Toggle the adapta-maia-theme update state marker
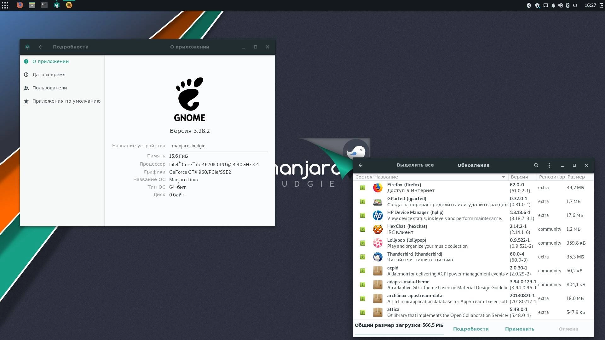The height and width of the screenshot is (340, 605). point(363,285)
